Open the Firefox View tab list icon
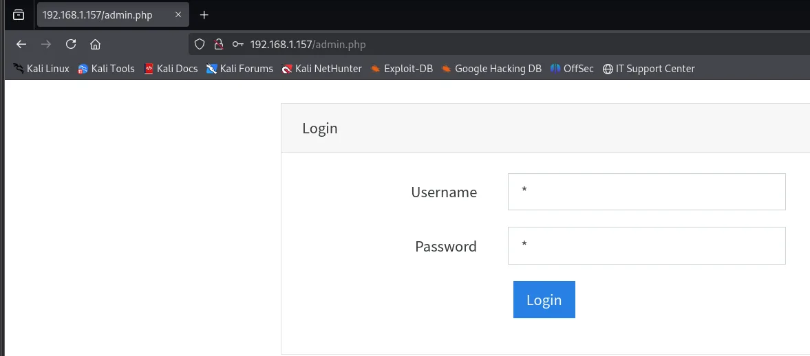The width and height of the screenshot is (810, 356). click(19, 15)
